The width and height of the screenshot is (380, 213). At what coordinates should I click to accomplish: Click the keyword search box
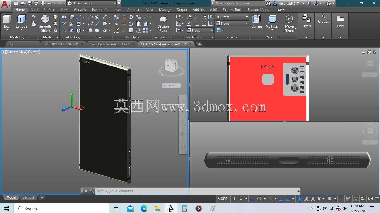[x=240, y=3]
